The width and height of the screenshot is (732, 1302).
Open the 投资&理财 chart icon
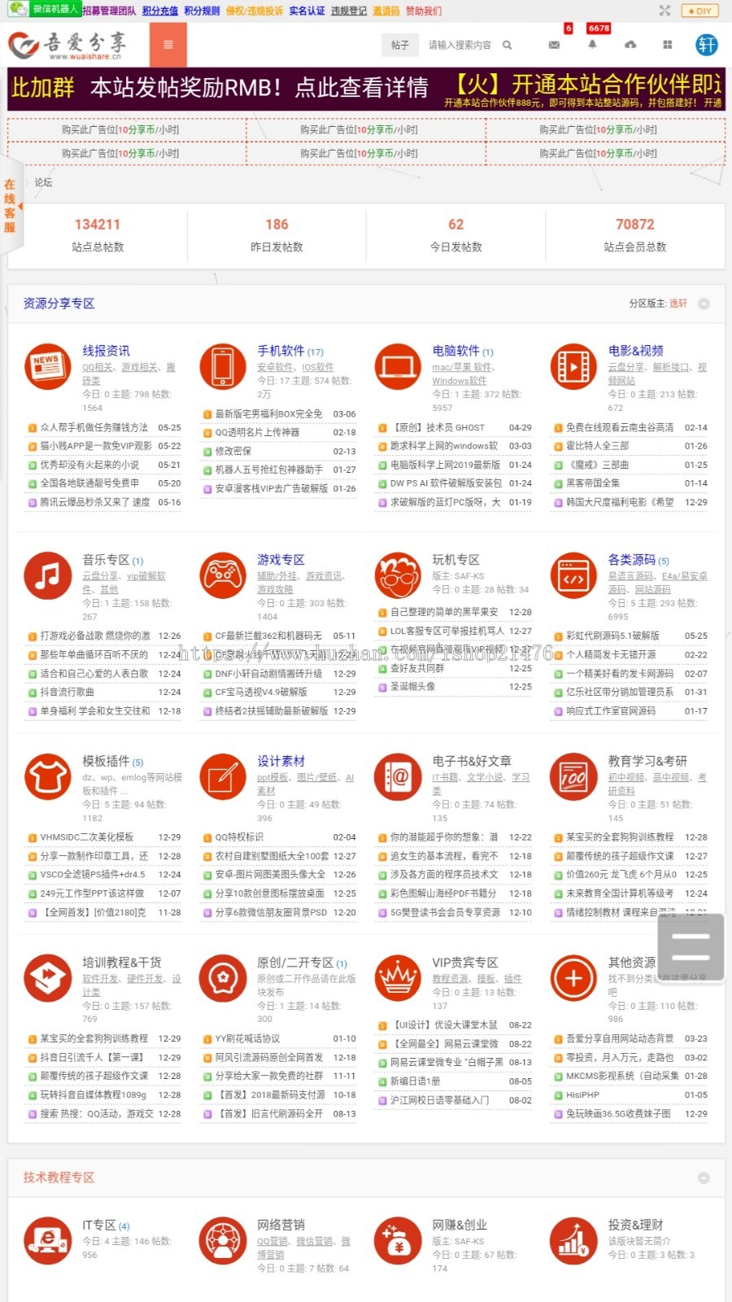click(573, 1241)
